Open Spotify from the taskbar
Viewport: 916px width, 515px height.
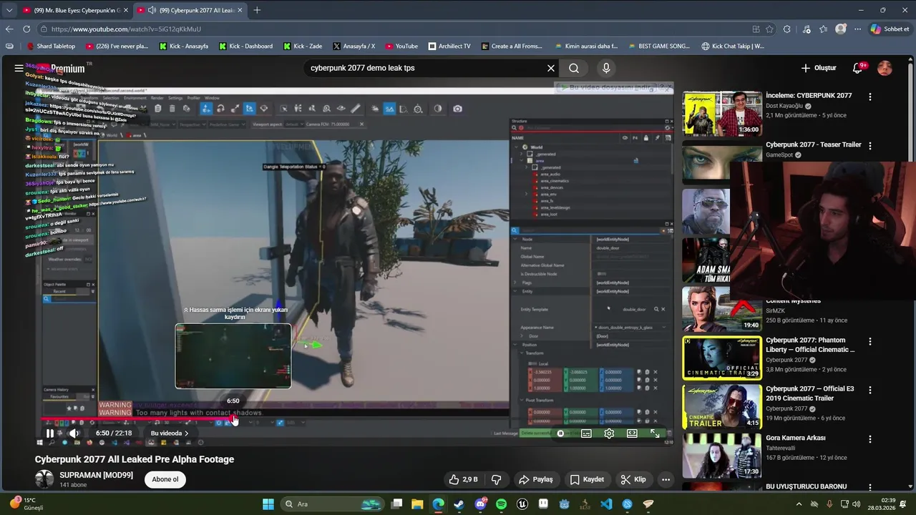[501, 504]
